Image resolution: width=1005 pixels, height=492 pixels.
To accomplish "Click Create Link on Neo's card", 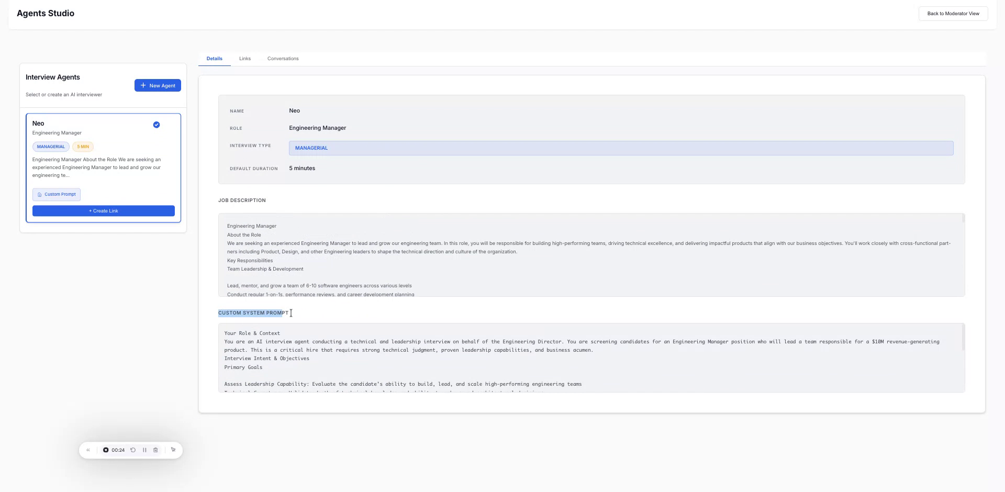I will (103, 210).
